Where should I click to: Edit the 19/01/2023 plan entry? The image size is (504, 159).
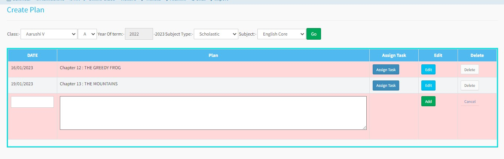point(428,86)
